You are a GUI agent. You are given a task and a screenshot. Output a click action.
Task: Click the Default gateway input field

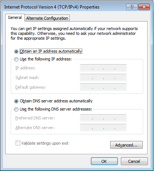[103, 87]
